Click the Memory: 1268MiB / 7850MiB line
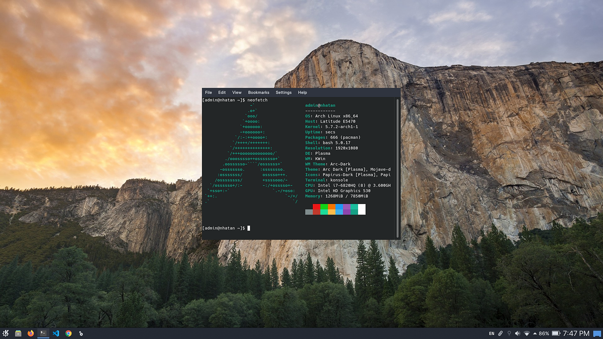The height and width of the screenshot is (339, 603). coord(337,196)
